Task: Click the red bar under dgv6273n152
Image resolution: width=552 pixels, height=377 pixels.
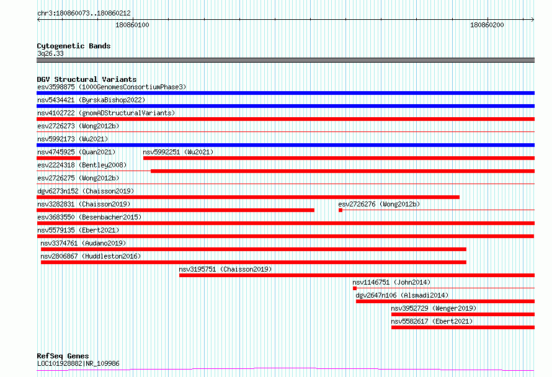Action: coord(248,197)
